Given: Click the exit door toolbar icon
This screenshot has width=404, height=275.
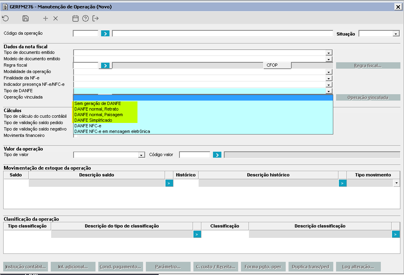Looking at the screenshot, I should (x=96, y=18).
